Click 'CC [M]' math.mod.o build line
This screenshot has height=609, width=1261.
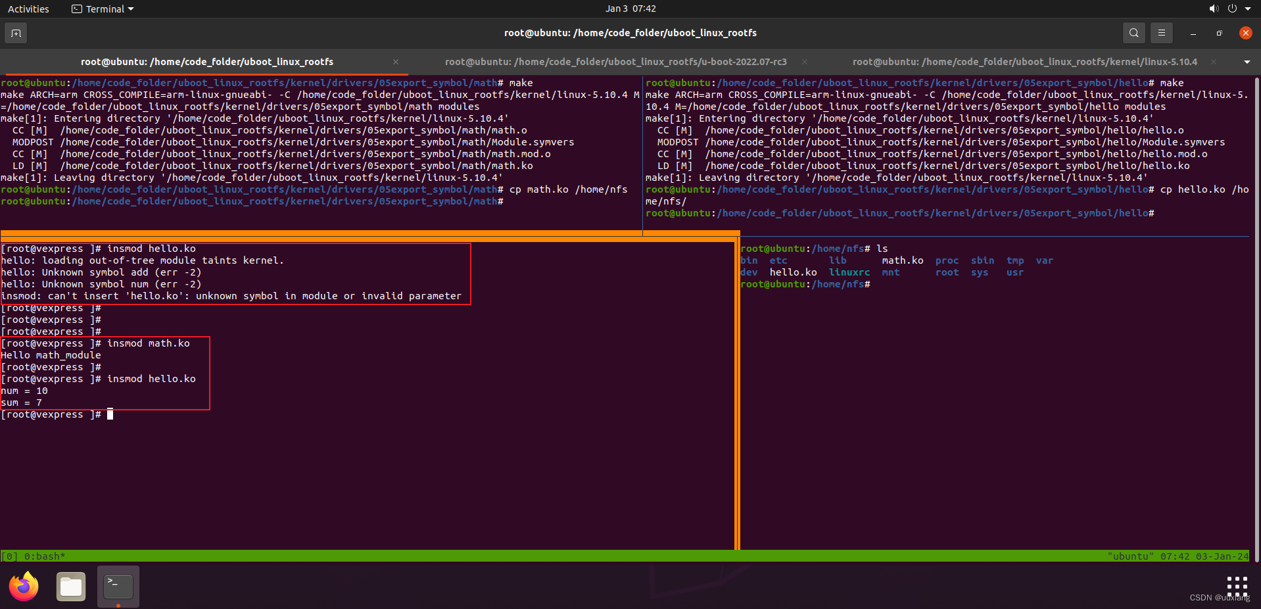[x=281, y=154]
